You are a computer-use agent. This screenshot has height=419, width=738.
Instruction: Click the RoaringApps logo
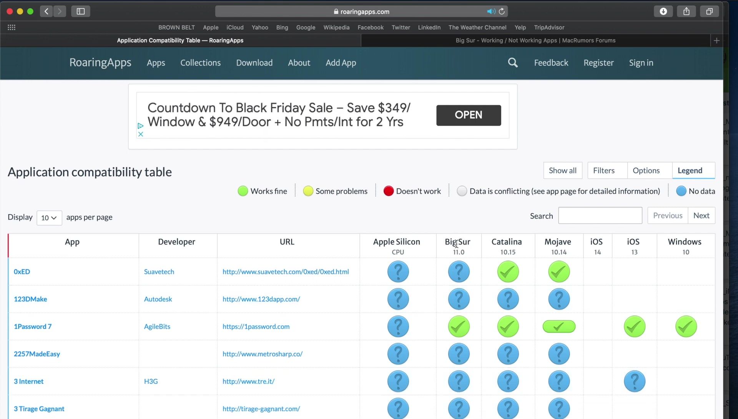click(x=100, y=62)
